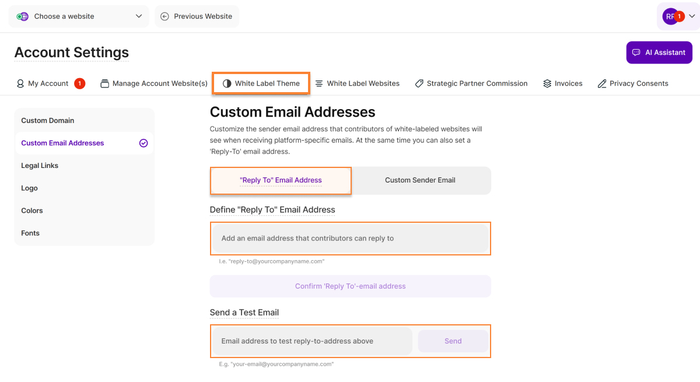The image size is (700, 382).
Task: Open the AI Assistant
Action: (659, 52)
